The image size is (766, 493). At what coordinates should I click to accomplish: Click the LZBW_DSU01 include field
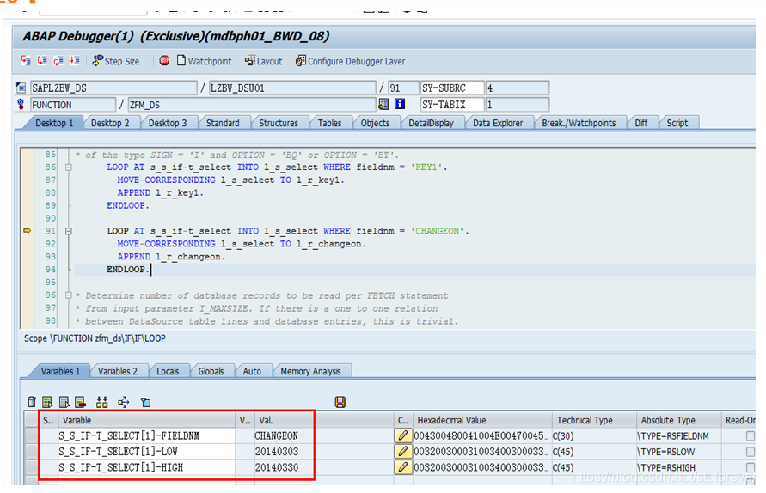coord(292,88)
